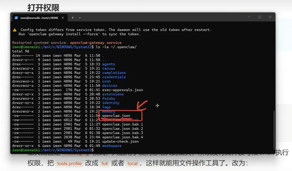Click the 'openclaw gateway install --force' text

64,34
